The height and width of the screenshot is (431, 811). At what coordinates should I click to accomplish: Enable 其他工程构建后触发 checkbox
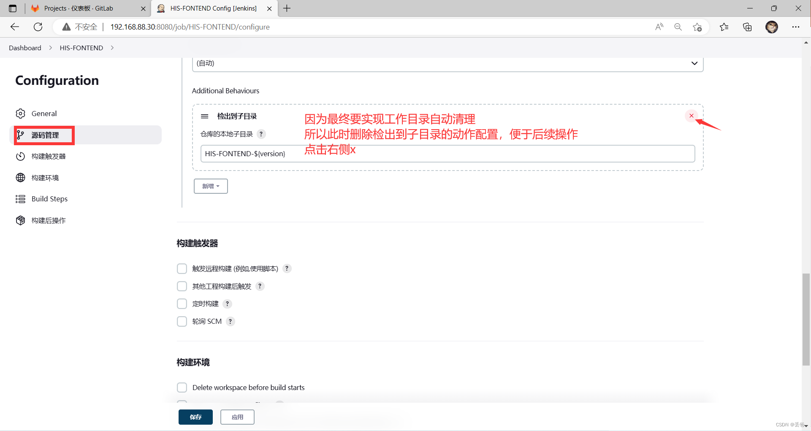(182, 286)
